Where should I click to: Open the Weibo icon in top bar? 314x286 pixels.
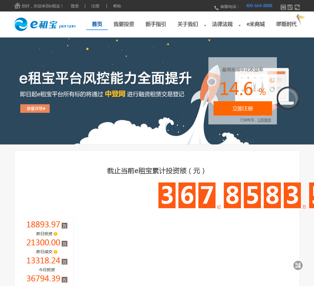click(290, 7)
